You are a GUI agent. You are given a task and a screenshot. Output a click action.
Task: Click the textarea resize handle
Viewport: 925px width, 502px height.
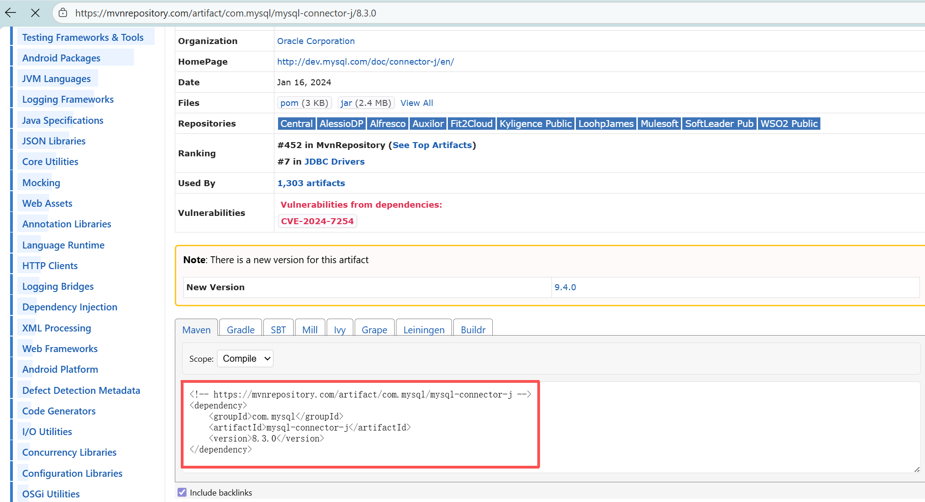(916, 469)
